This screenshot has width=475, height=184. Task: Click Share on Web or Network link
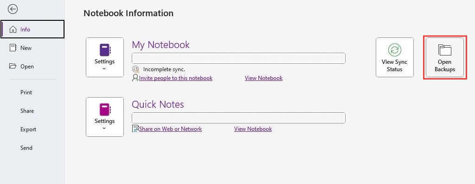170,129
